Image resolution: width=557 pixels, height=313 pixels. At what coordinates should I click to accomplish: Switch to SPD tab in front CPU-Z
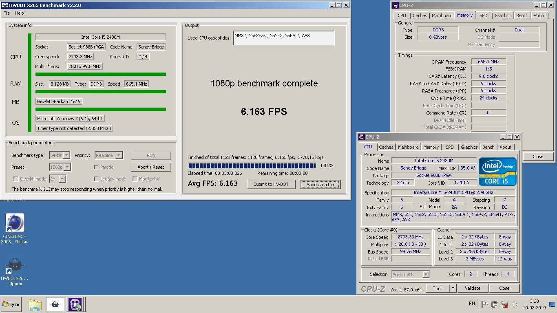[450, 147]
